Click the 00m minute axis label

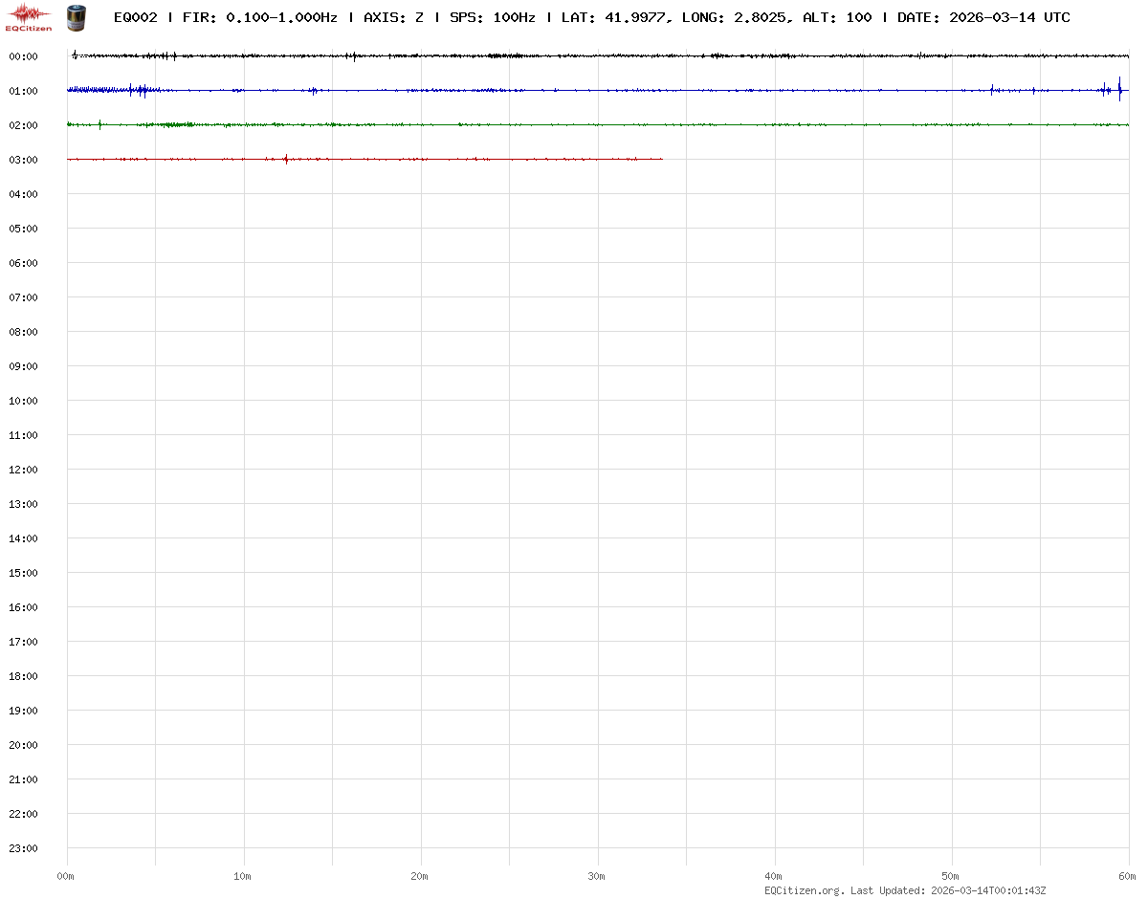pyautogui.click(x=66, y=876)
